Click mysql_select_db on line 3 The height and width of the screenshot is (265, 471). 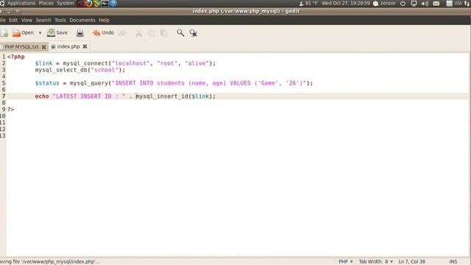tap(61, 70)
